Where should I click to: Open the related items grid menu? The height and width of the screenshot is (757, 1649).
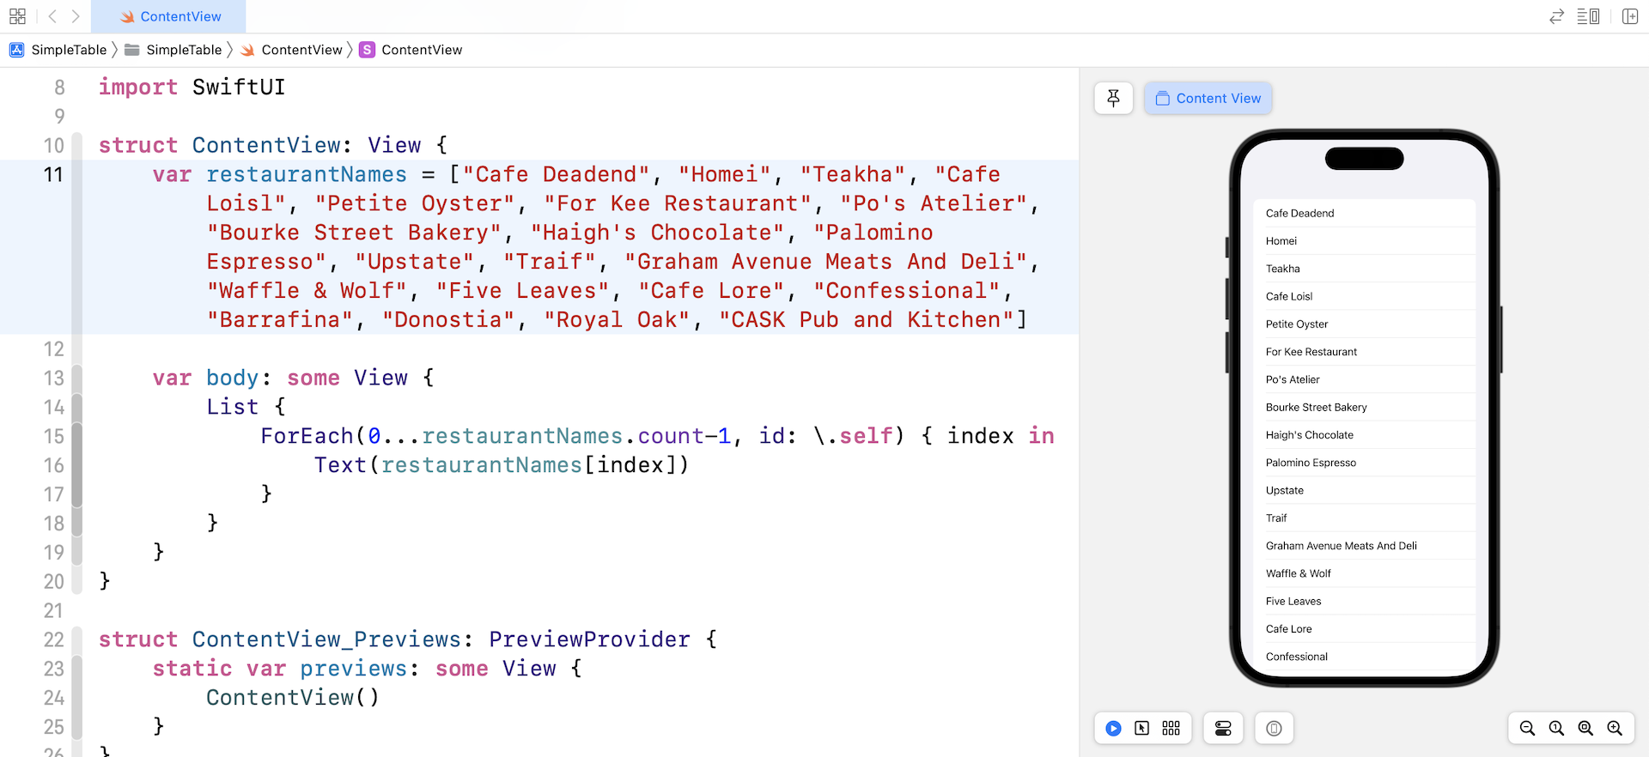click(x=17, y=16)
